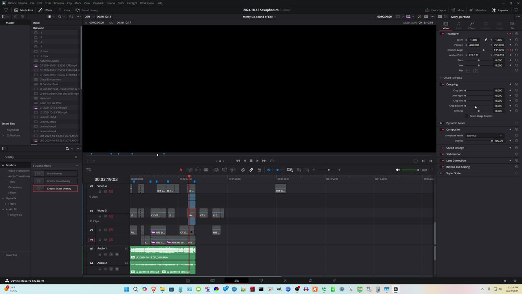Open the Fusion menu

[x=111, y=3]
